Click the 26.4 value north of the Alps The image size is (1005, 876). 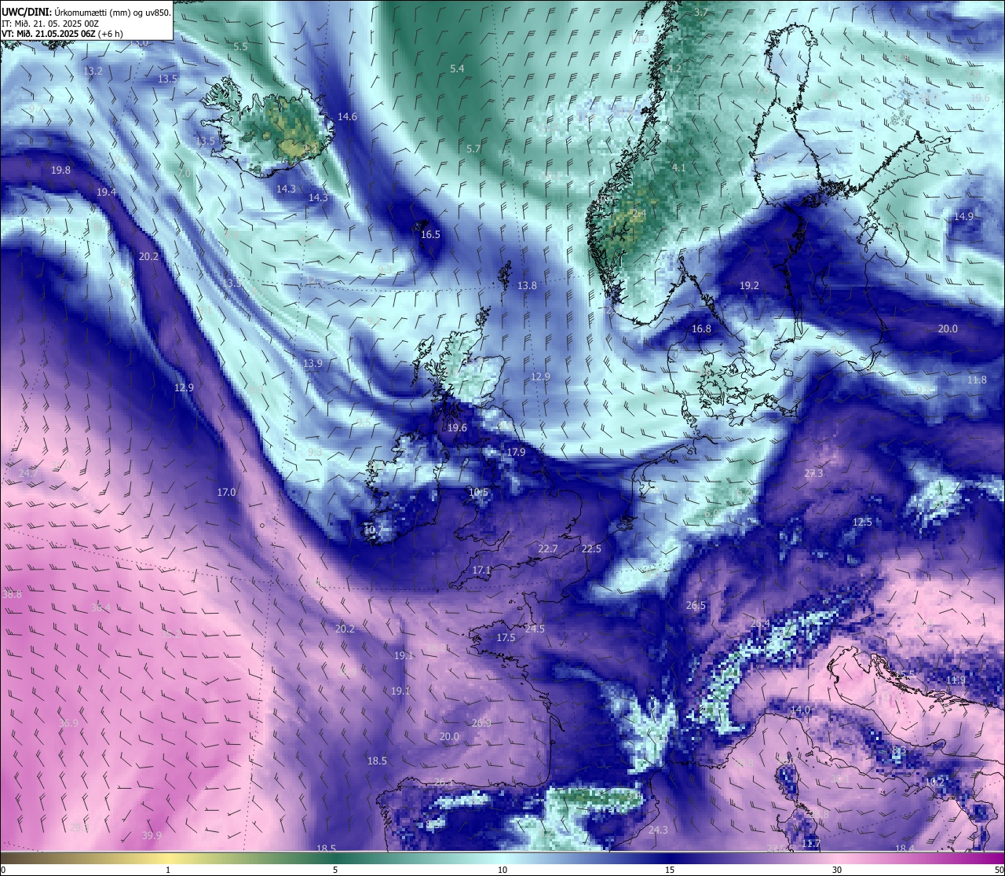click(760, 624)
